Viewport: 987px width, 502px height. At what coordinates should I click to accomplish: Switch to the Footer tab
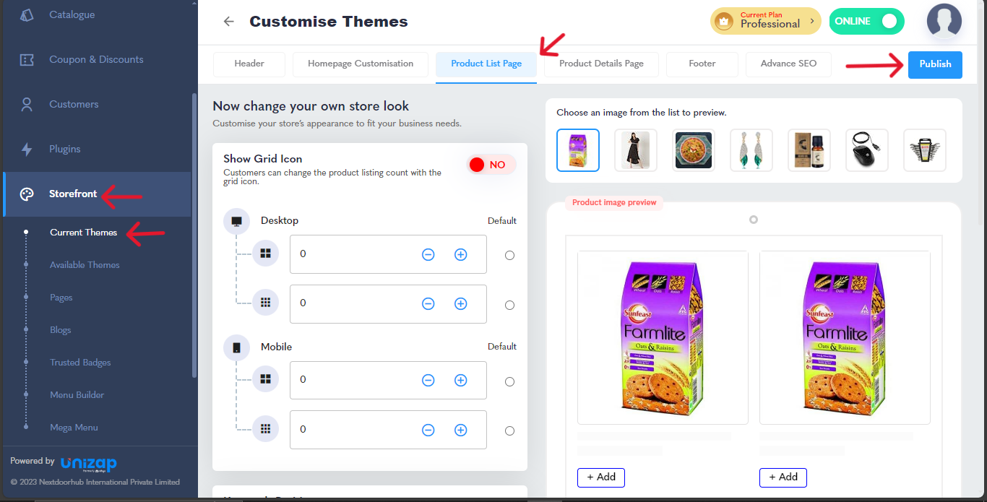pyautogui.click(x=702, y=64)
